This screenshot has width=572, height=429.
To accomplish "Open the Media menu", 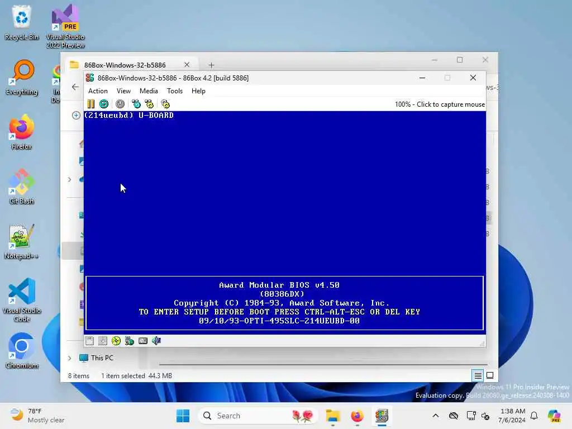I will tap(149, 91).
